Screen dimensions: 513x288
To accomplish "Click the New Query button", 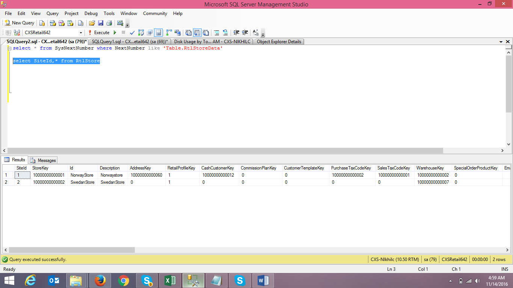I will point(20,23).
